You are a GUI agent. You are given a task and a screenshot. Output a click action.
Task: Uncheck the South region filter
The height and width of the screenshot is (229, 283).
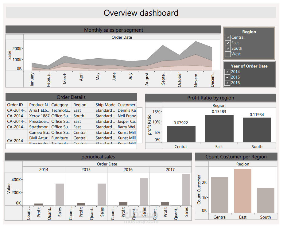(x=228, y=49)
